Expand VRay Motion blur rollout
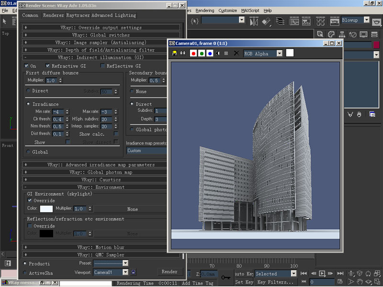The width and height of the screenshot is (383, 287). [x=95, y=247]
